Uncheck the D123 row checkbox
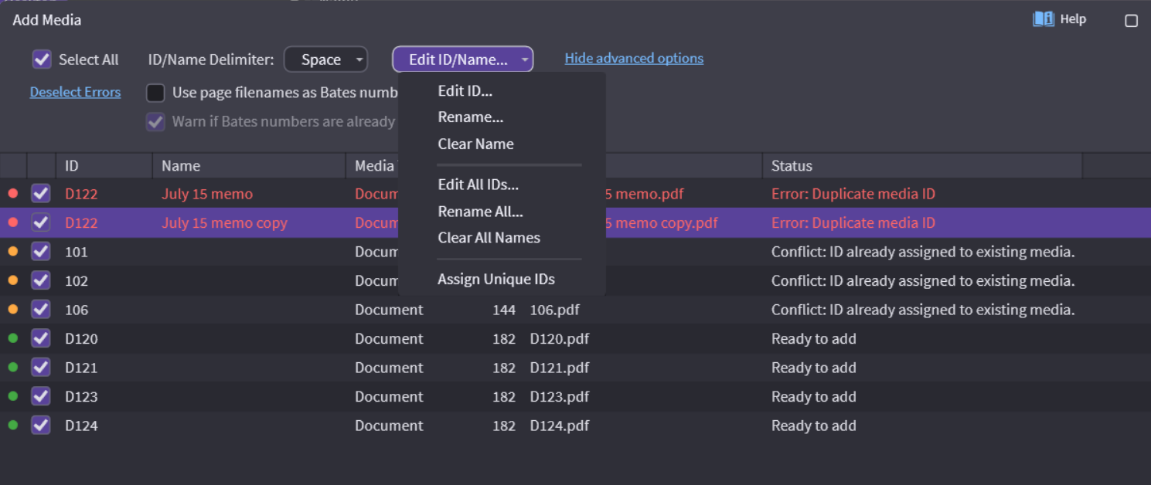1151x485 pixels. (x=41, y=396)
